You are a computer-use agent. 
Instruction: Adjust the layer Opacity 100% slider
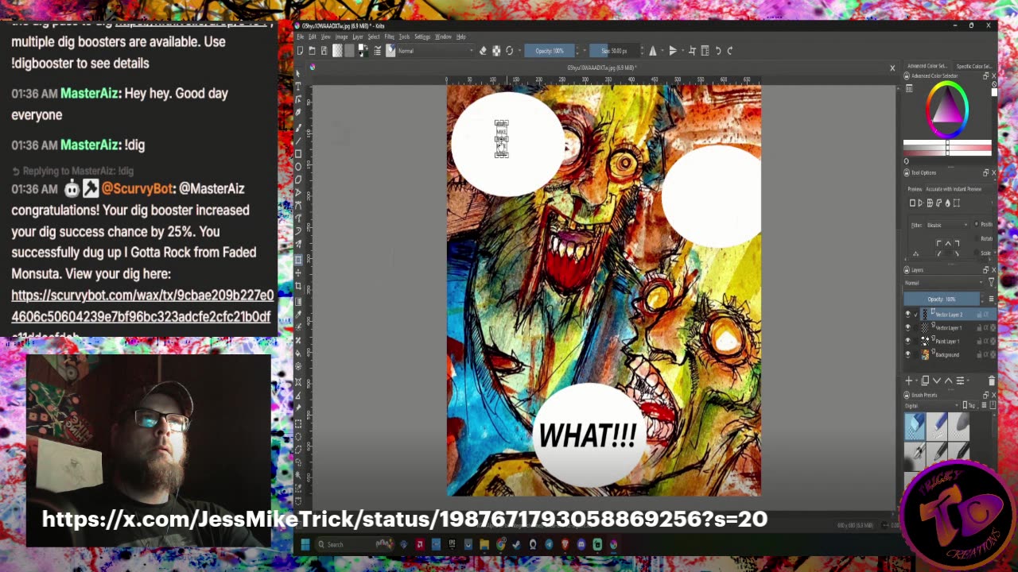pos(942,300)
